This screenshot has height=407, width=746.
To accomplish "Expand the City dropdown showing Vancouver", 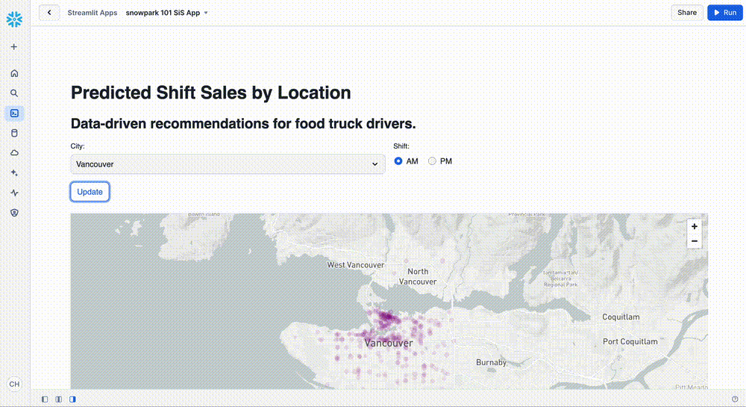I will (x=228, y=164).
